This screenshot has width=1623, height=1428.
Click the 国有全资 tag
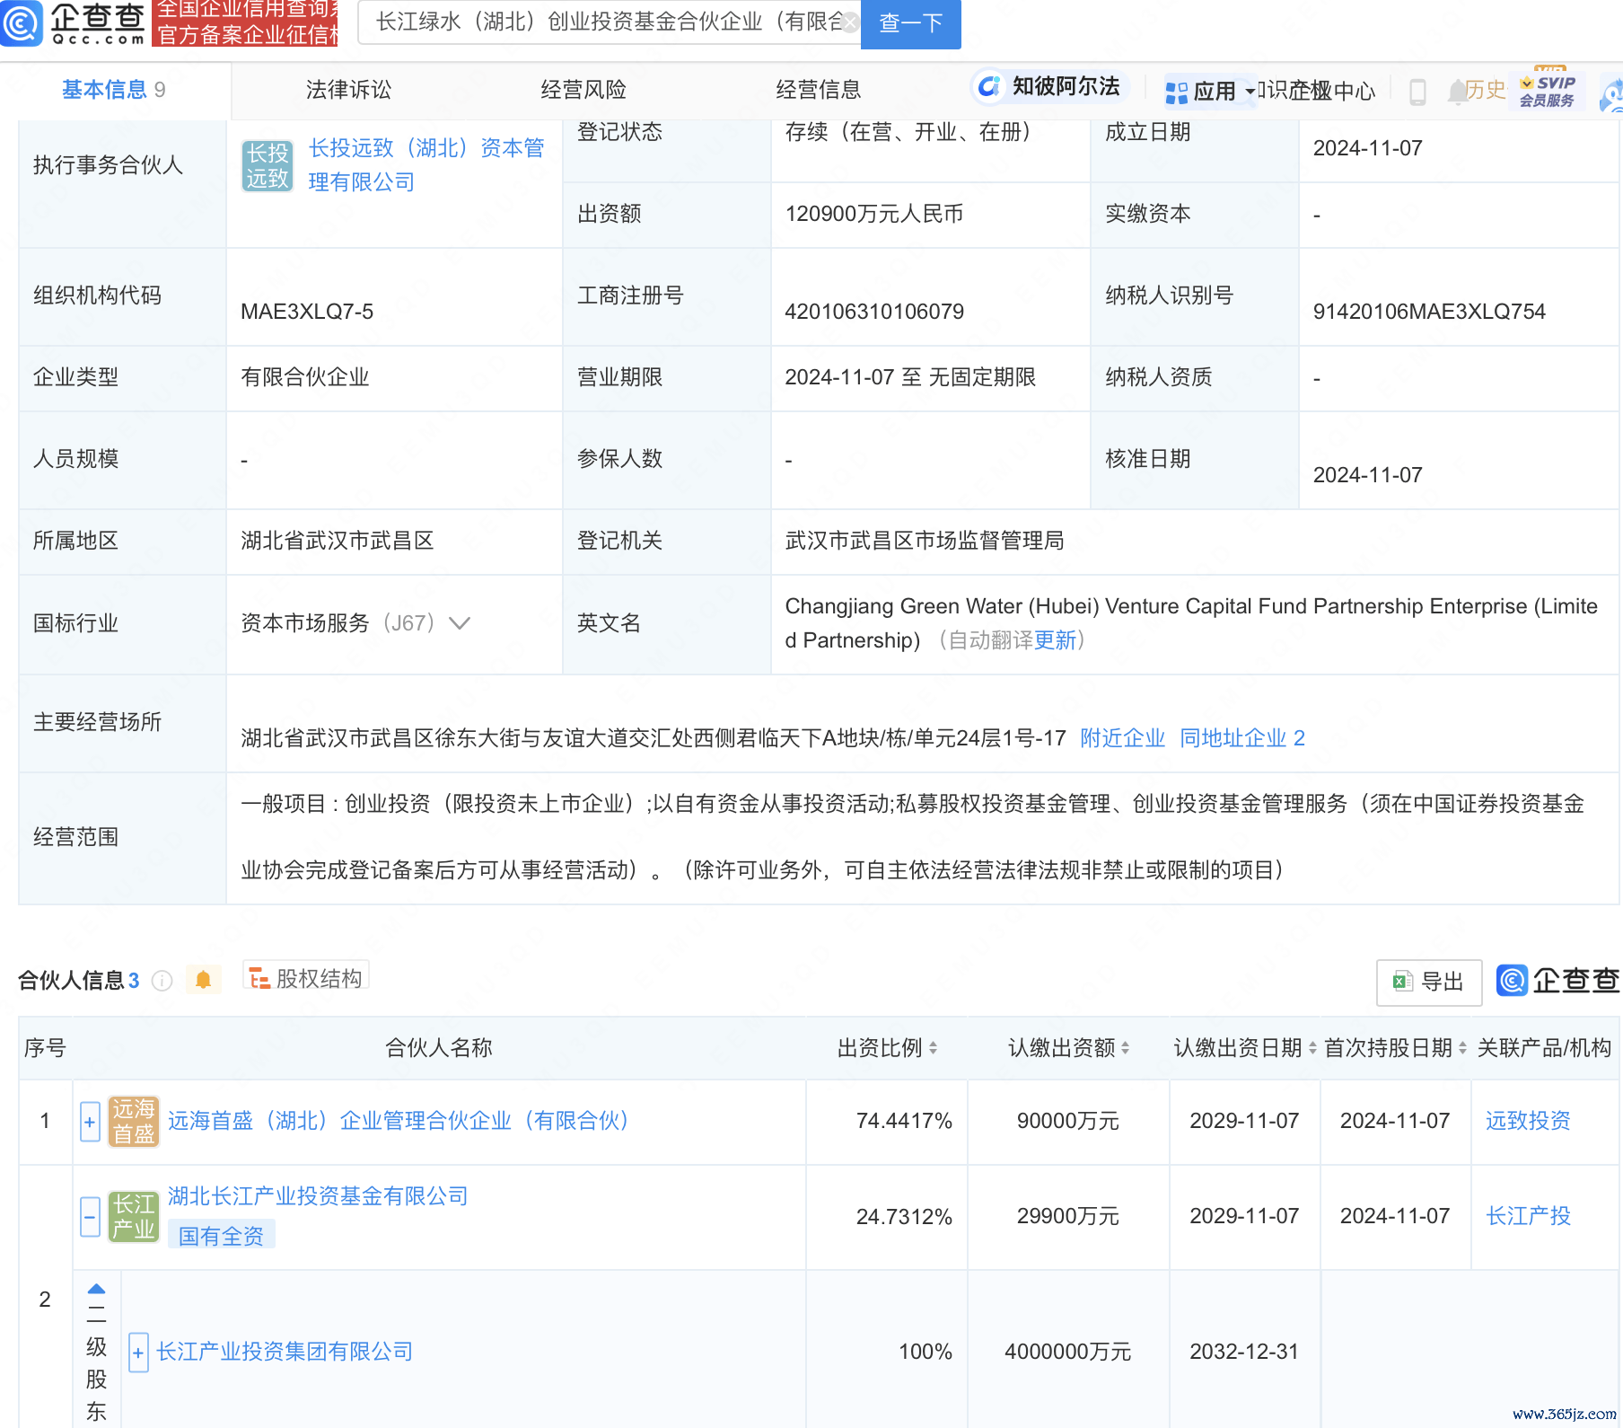coord(221,1236)
